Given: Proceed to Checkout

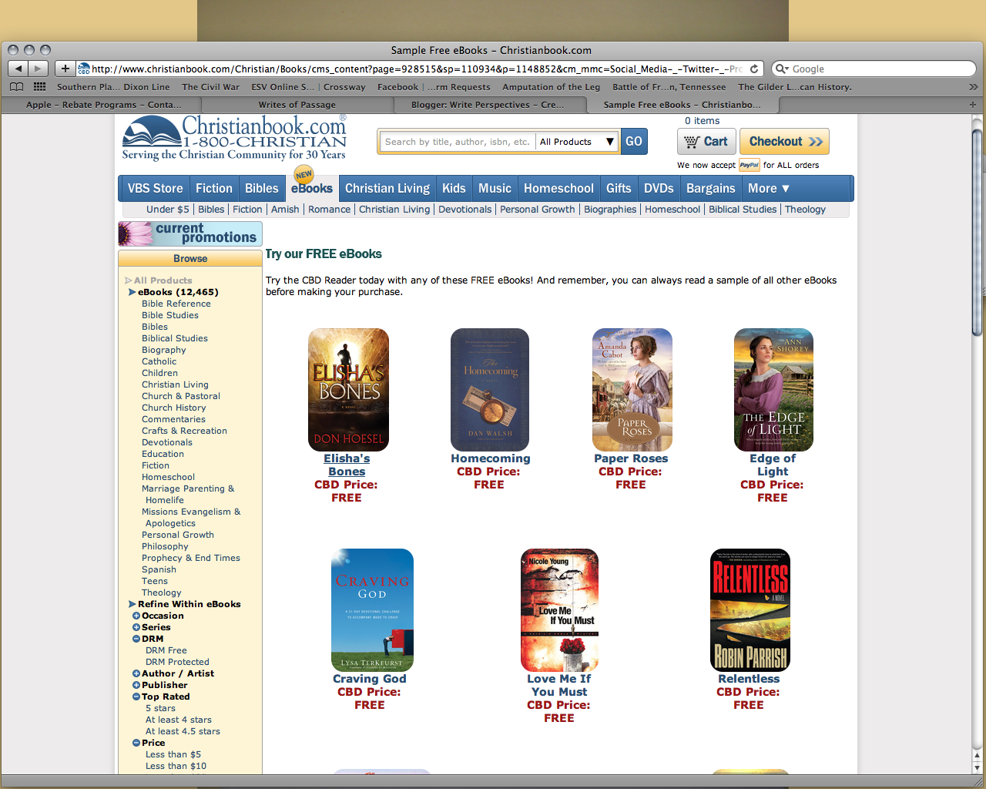Looking at the screenshot, I should pyautogui.click(x=784, y=142).
